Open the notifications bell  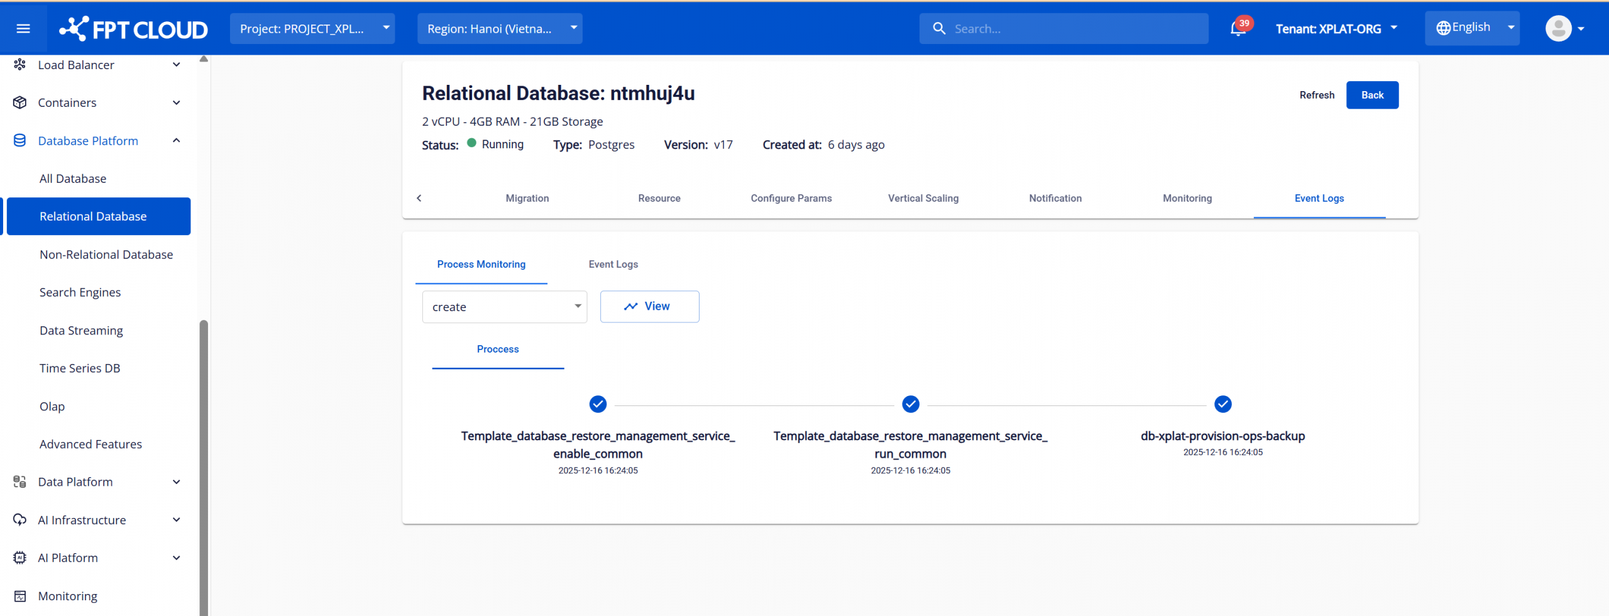[x=1238, y=29]
